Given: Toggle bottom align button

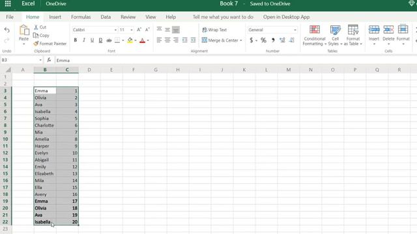Looking at the screenshot, I should coord(176,30).
